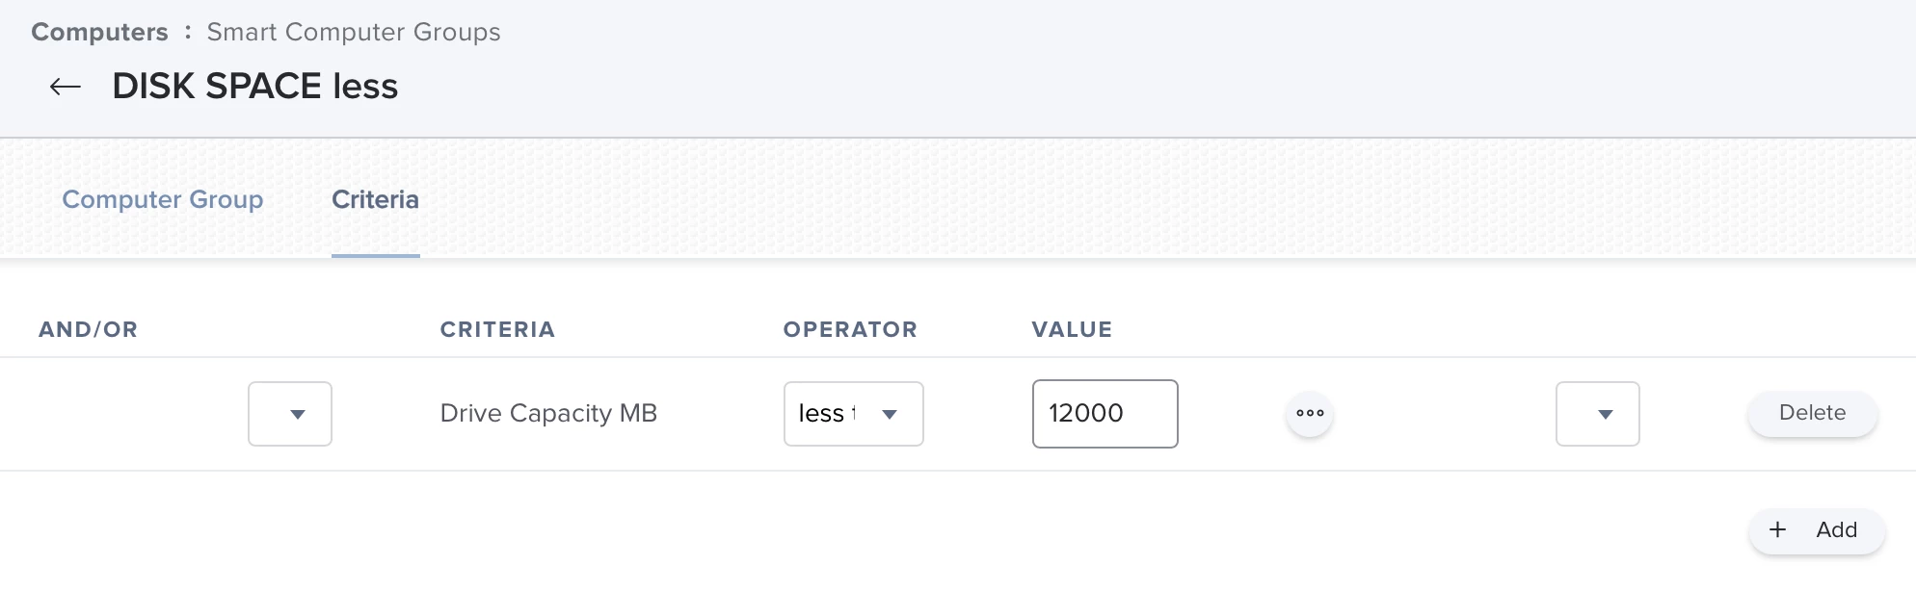Open the Computers breadcrumb link
1916x591 pixels.
99,32
